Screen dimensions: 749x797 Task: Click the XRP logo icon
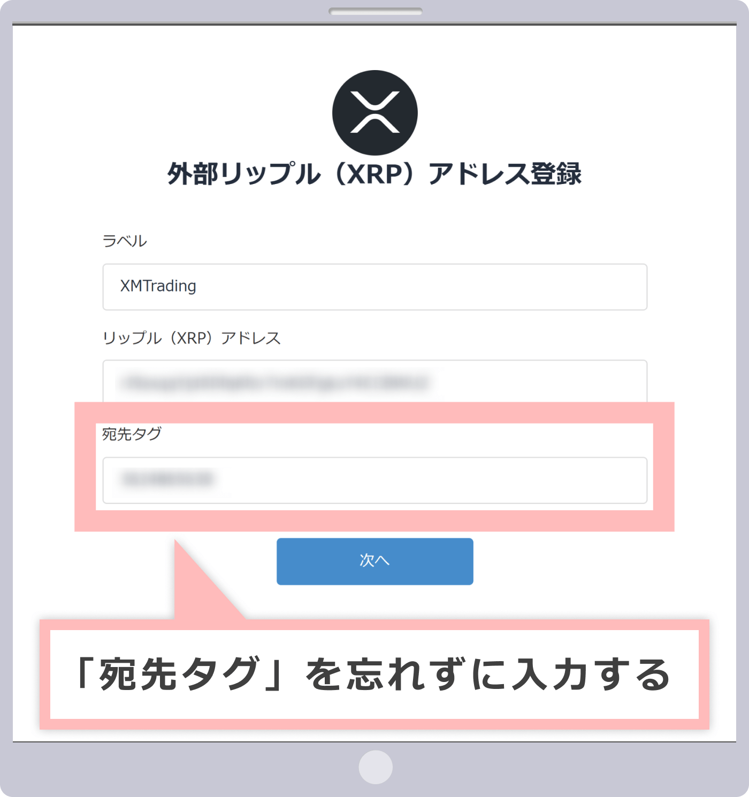click(x=374, y=112)
